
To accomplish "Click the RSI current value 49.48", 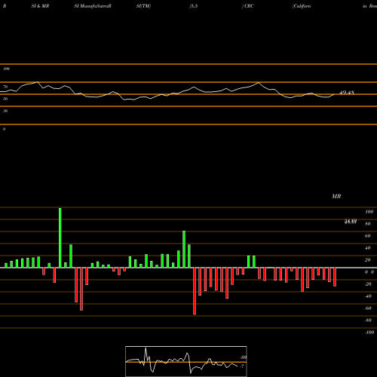I will tap(347, 93).
